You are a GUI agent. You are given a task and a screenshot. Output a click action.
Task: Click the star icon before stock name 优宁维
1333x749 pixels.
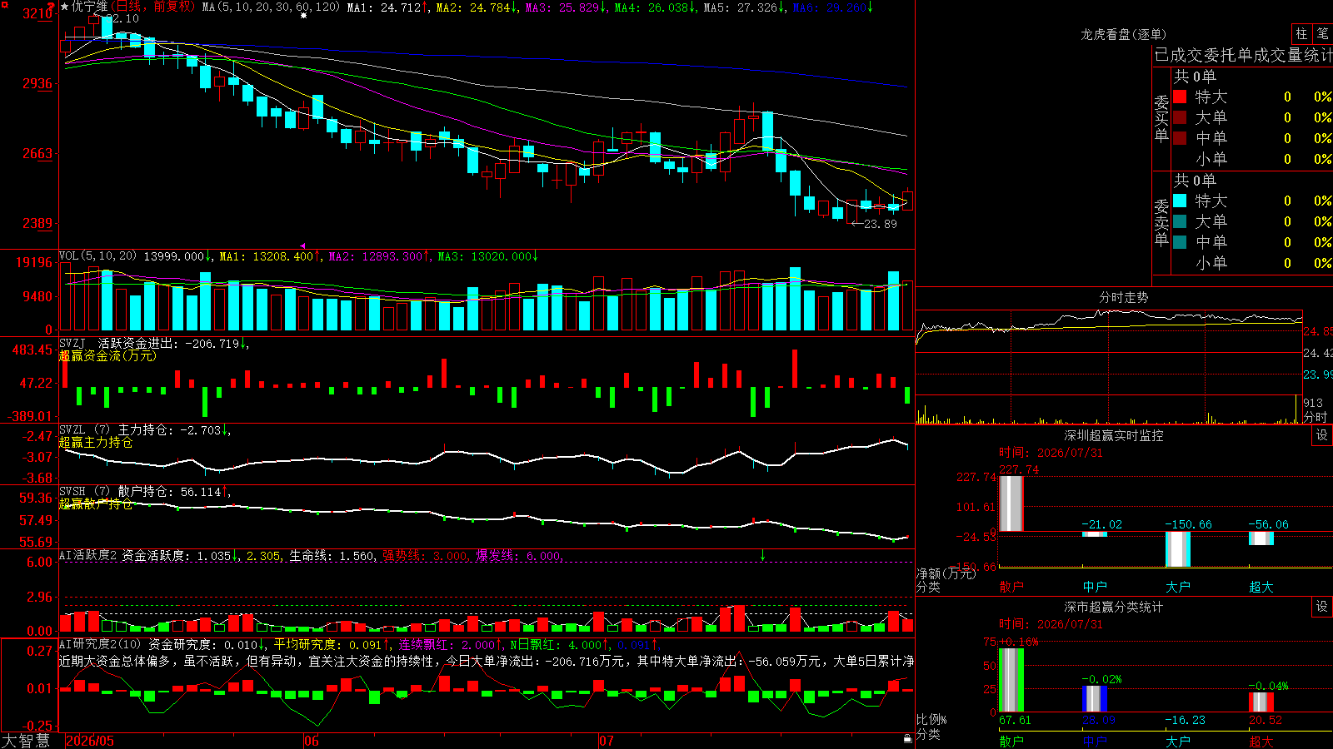[65, 7]
